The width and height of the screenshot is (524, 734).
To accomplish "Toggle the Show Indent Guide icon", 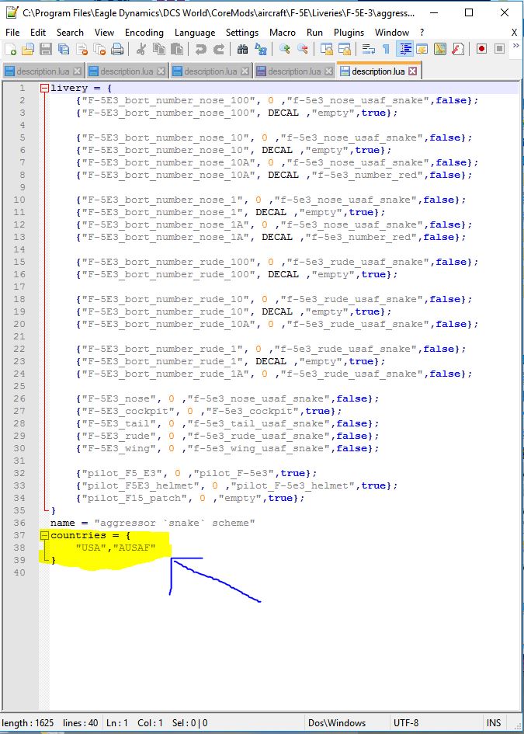I will [x=404, y=49].
